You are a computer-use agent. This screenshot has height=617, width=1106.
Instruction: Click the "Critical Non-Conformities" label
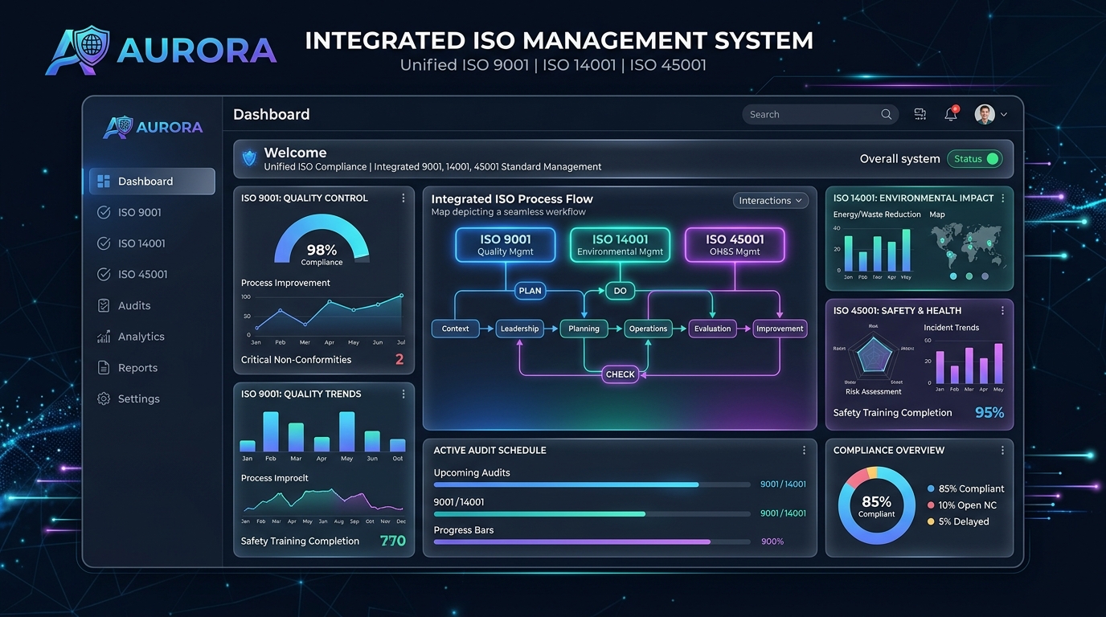pos(296,360)
